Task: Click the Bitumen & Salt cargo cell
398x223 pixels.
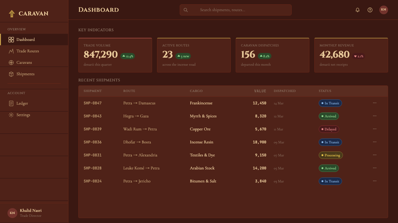Action: click(203, 181)
